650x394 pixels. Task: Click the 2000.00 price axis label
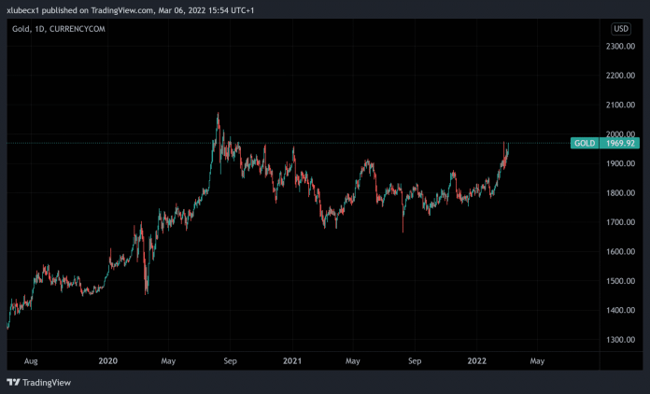tap(619, 134)
